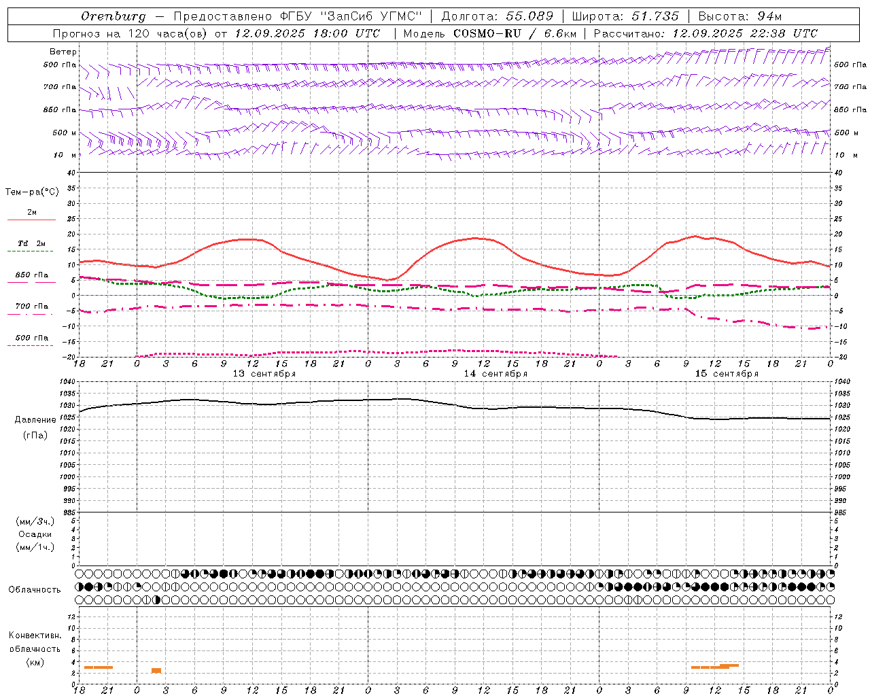The image size is (870, 696).
Task: Click the Ветер panel label
Action: pos(63,52)
